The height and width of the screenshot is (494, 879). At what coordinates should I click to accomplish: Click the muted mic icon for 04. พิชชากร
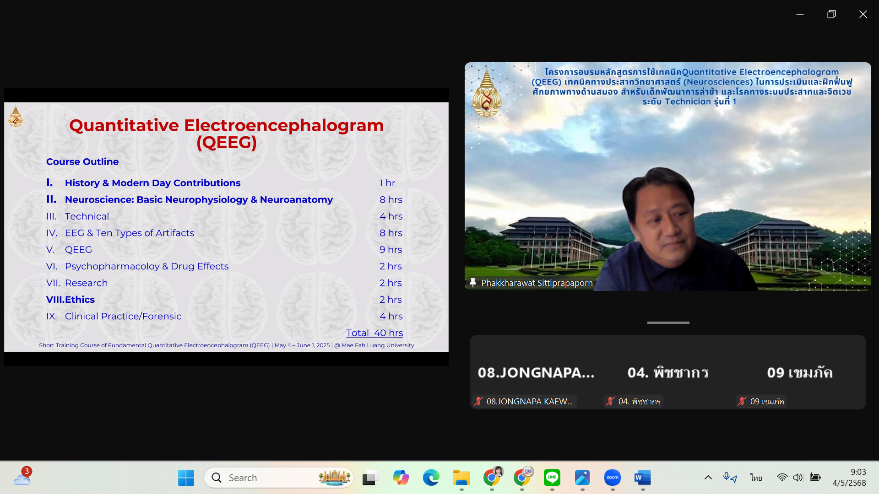610,402
